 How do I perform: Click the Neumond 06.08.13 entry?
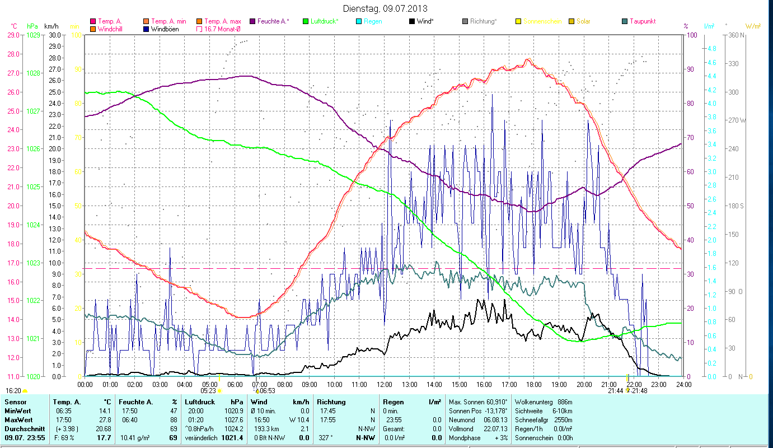tap(479, 420)
